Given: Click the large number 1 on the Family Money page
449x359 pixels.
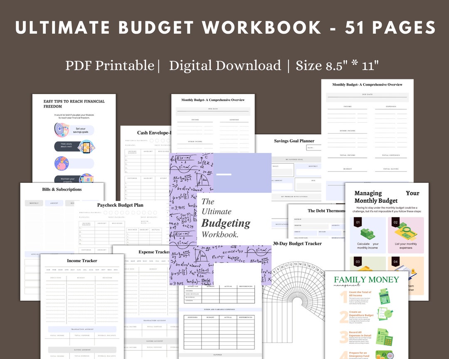Looking at the screenshot, I should pyautogui.click(x=344, y=297).
